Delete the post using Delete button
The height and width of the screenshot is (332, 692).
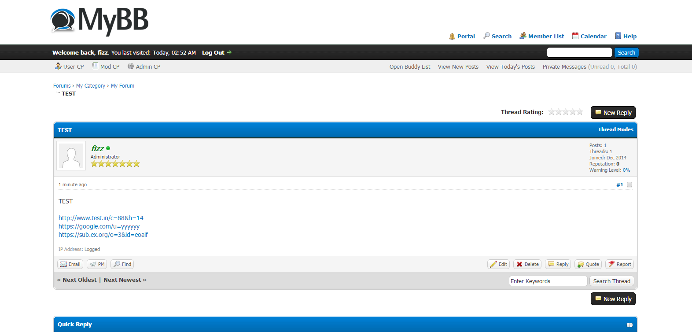point(527,264)
